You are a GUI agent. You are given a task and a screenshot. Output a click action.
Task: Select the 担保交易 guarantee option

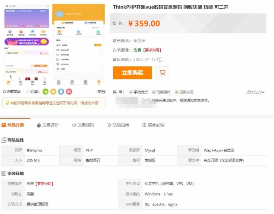point(184,92)
